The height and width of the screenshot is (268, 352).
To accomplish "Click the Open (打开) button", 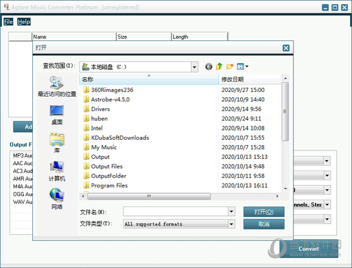I will 264,212.
